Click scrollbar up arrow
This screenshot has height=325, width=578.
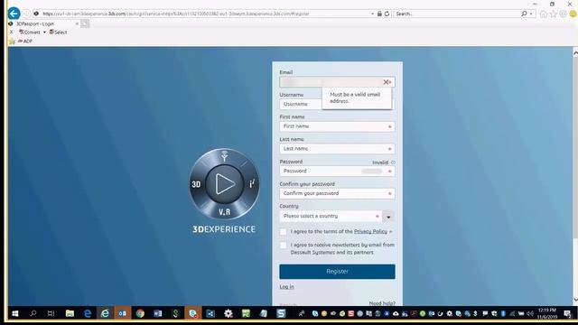[x=575, y=53]
